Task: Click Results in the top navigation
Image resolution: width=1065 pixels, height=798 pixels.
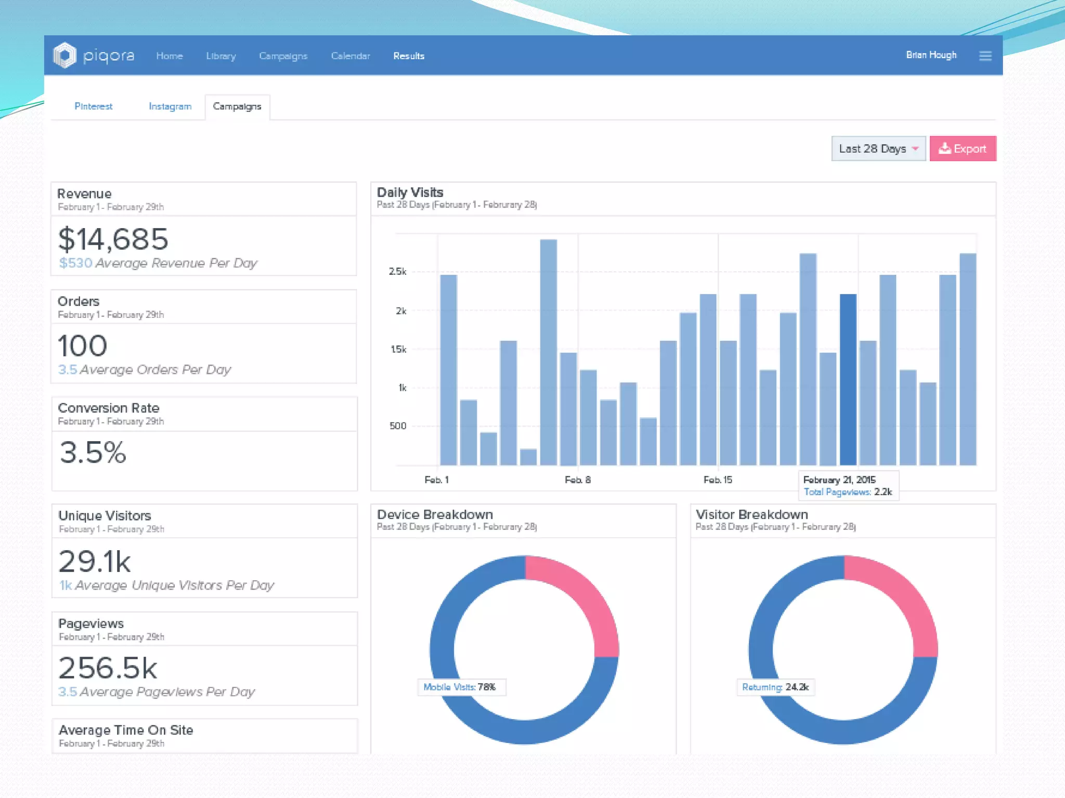Action: pos(409,56)
